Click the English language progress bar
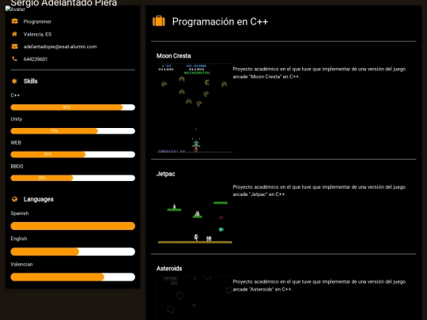The height and width of the screenshot is (320, 427). click(x=73, y=251)
